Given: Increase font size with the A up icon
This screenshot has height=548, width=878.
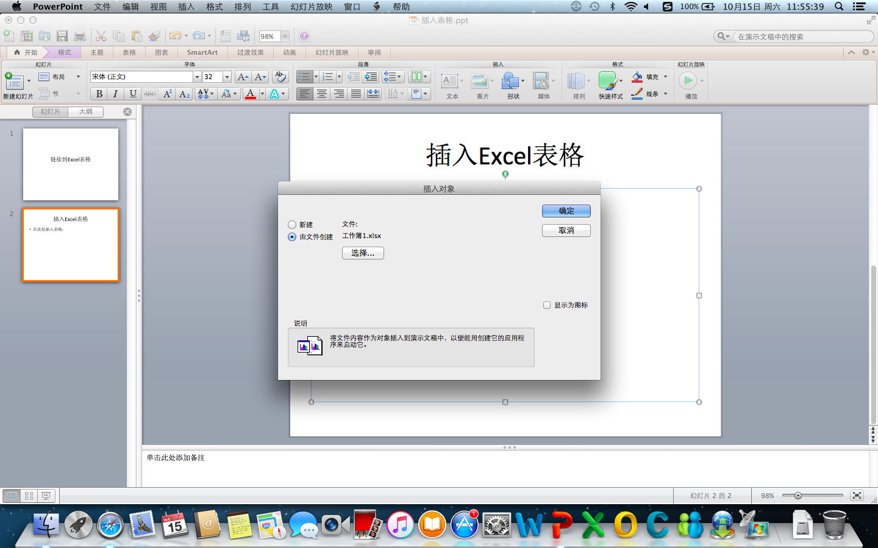Looking at the screenshot, I should 243,77.
